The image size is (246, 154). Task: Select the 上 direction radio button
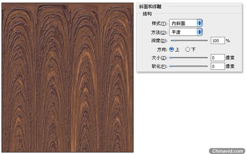(172, 49)
